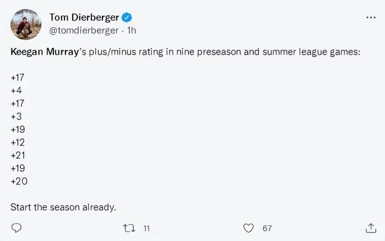385x241 pixels.
Task: Retweet this post using the arrows icon
Action: tap(128, 228)
